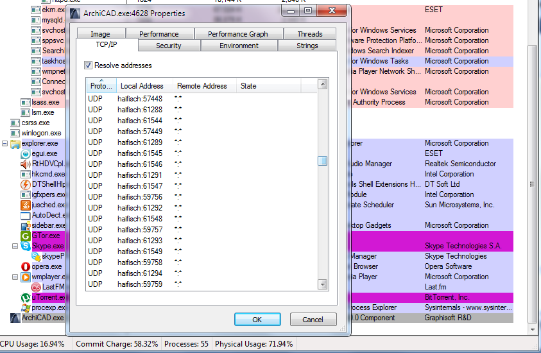541x353 pixels.
Task: Select the haifisch:61549 connection row
Action: 202,252
